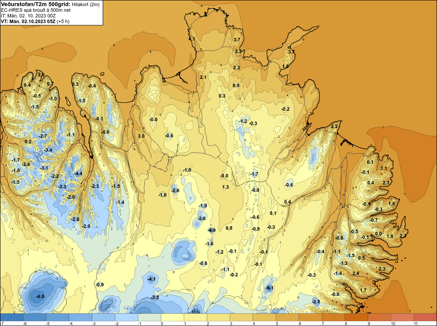
Task: Click the -2.5 temperature label
Action: click(x=316, y=302)
